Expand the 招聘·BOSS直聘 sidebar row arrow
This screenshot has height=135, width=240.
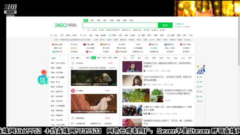pos(65,77)
